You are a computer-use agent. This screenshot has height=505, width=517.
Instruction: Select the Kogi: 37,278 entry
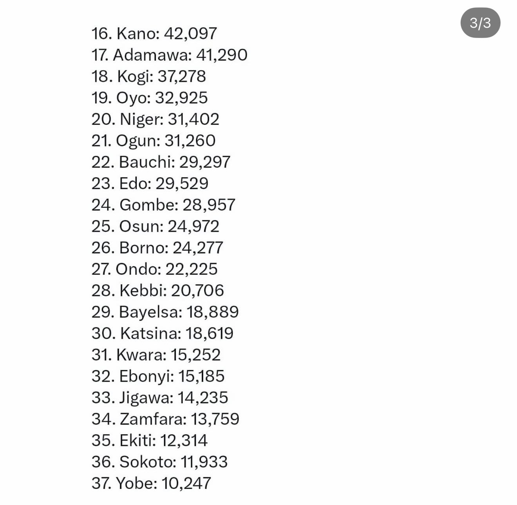149,77
